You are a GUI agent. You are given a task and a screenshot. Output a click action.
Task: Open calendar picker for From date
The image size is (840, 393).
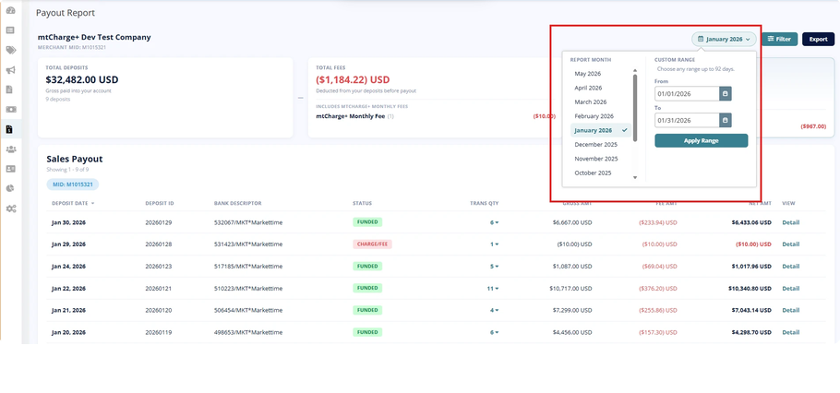click(x=725, y=94)
